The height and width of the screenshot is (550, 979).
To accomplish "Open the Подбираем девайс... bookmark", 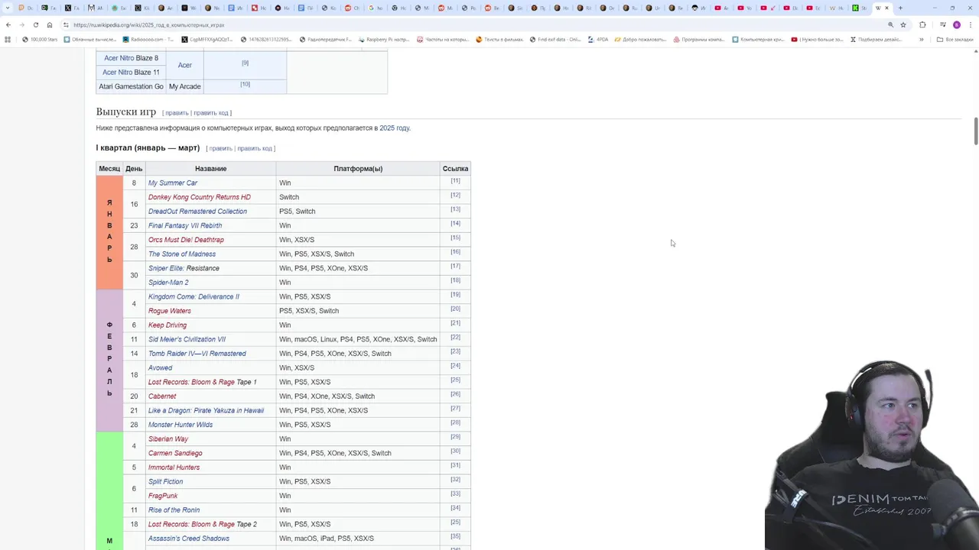I will tap(876, 39).
